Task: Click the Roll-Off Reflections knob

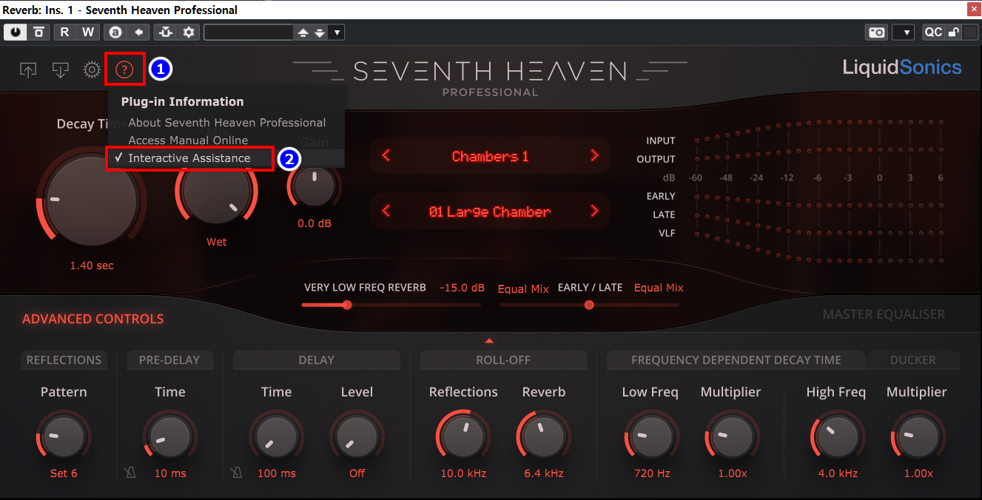Action: (463, 436)
